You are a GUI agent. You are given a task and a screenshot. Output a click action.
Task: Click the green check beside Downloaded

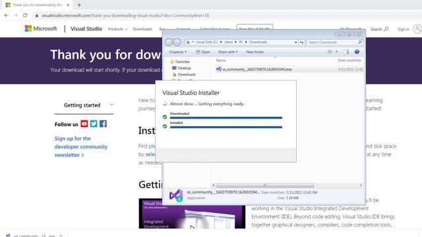pos(165,117)
